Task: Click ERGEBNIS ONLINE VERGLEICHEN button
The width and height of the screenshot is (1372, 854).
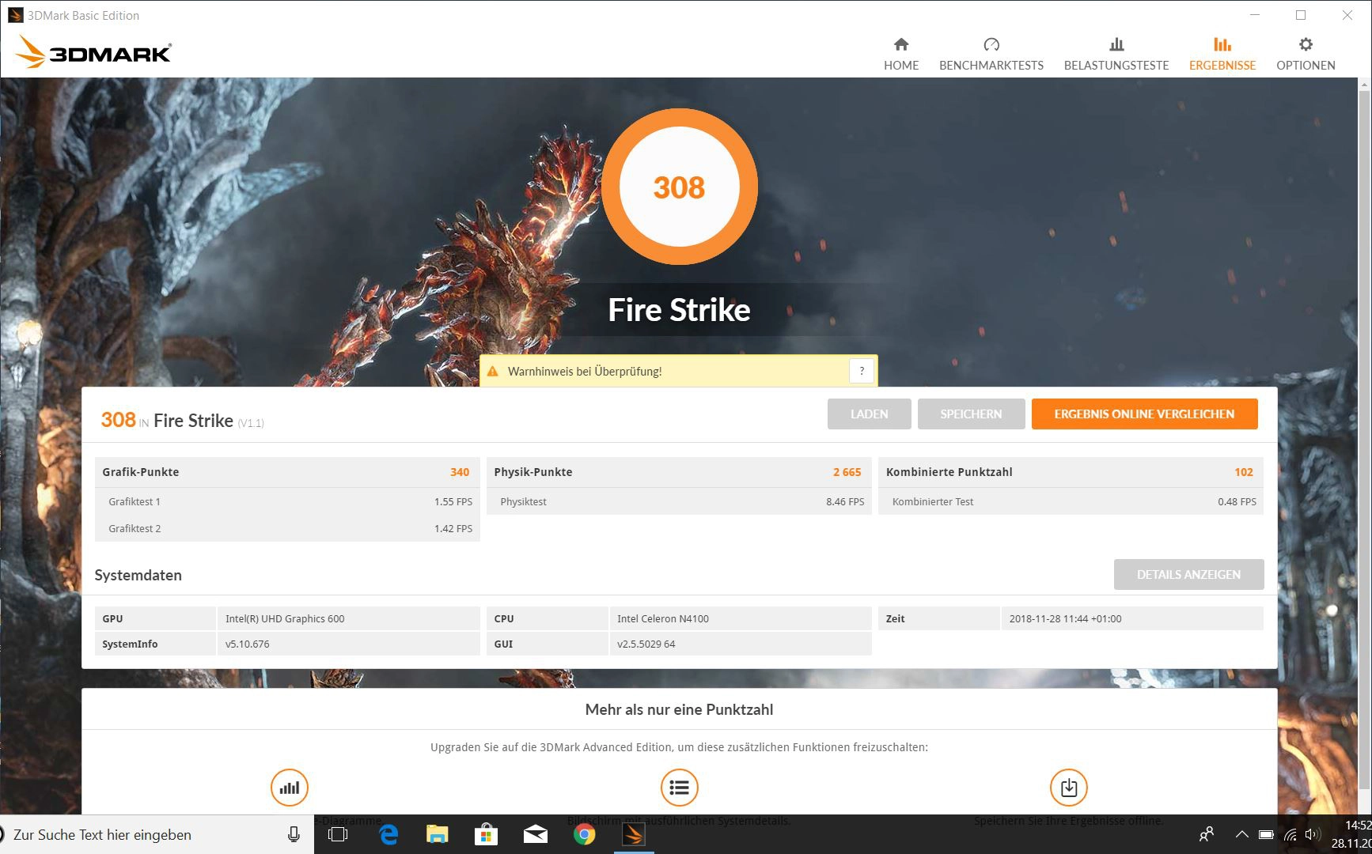Action: pyautogui.click(x=1144, y=414)
